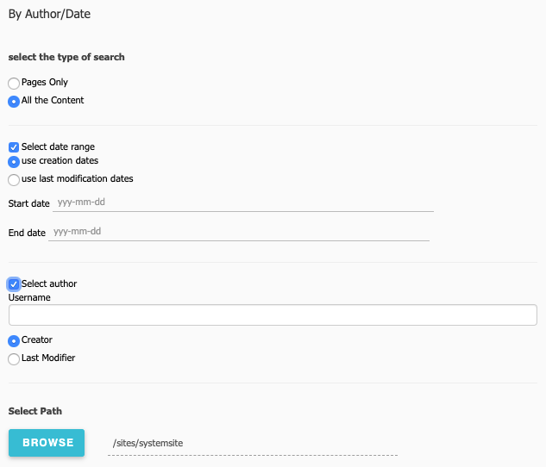Uncheck the Select date range checkbox
The width and height of the screenshot is (546, 467).
coord(14,147)
